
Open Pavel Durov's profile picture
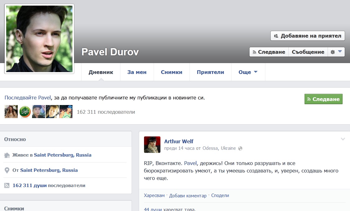pyautogui.click(x=39, y=39)
